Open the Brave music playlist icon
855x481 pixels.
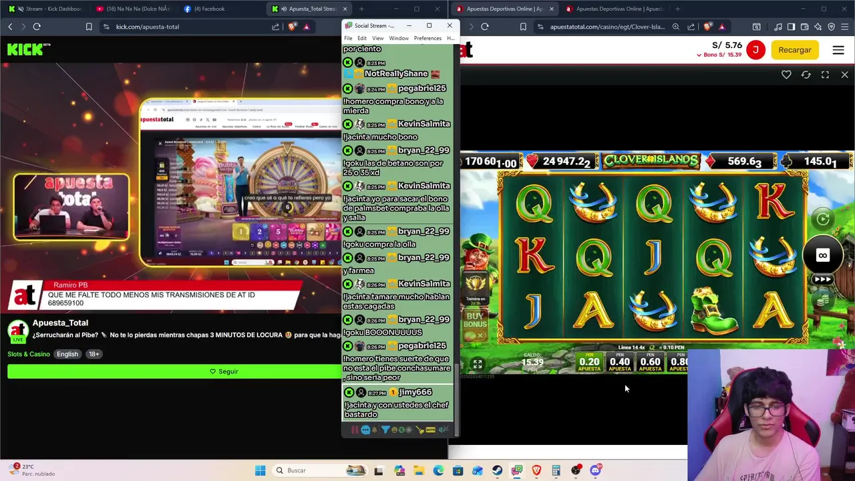click(x=778, y=27)
